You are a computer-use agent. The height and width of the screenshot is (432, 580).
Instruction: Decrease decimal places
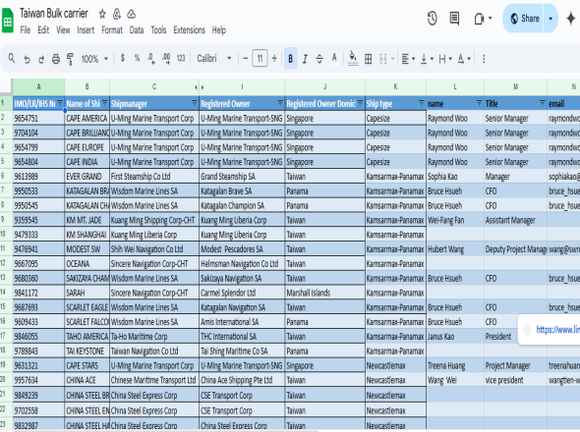click(151, 58)
